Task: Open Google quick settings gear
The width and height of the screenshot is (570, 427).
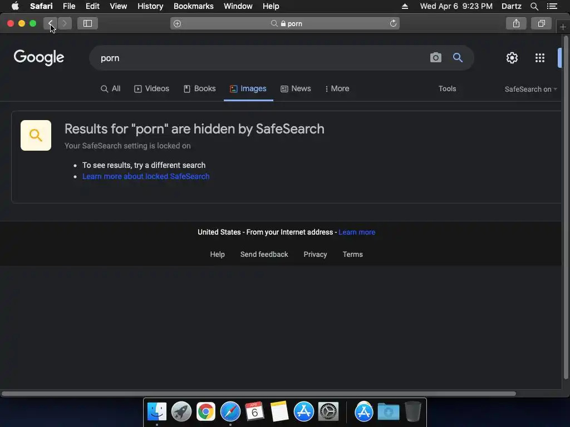Action: [x=512, y=58]
